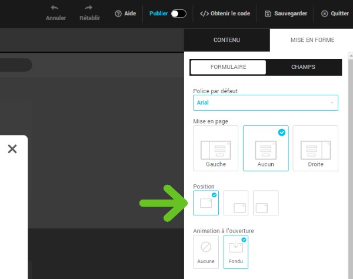Toggle the Publier switch
Screen dimensions: 353x279
(178, 14)
